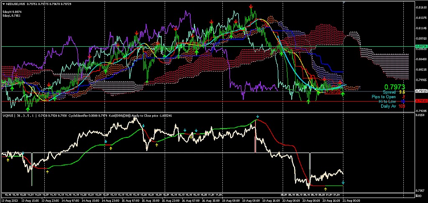Click the yellow up arrow under the latest green segment
This screenshot has width=428, height=203.
(325, 188)
